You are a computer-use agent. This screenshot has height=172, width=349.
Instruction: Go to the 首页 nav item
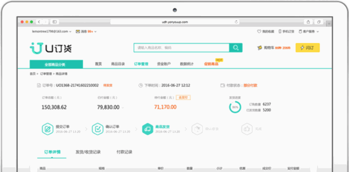coord(98,64)
